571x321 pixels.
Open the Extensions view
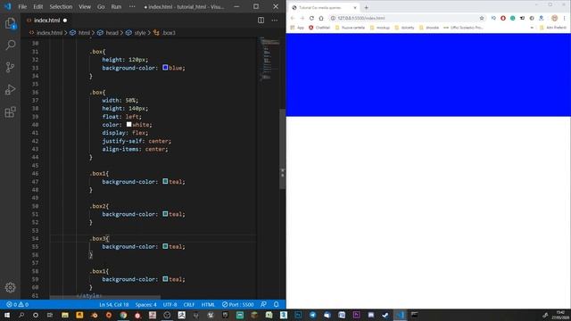10,111
